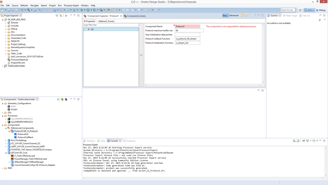This screenshot has height=185, width=328.
Task: Click the yellow lightning flash icon
Action: coord(50,10)
